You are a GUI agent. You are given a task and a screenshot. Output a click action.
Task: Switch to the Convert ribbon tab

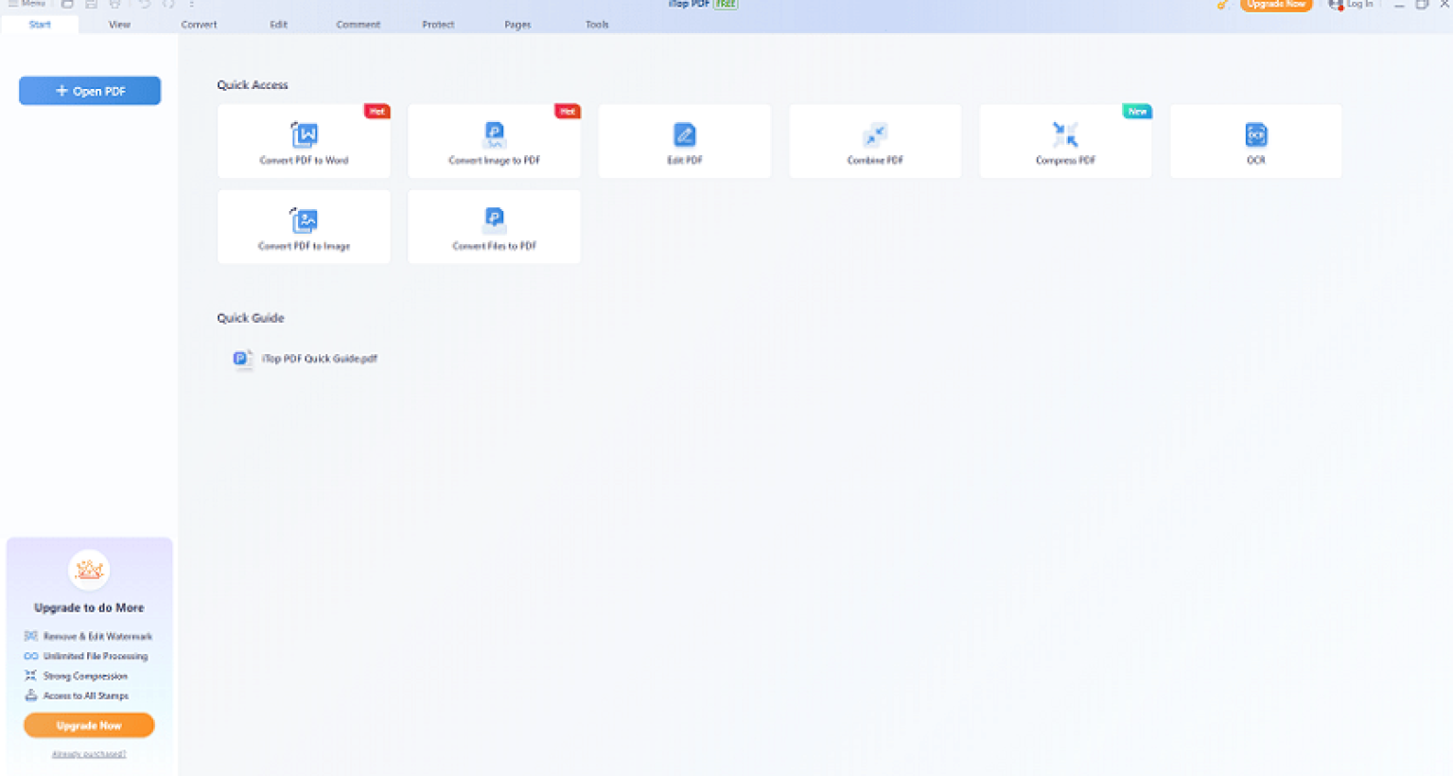click(x=199, y=25)
